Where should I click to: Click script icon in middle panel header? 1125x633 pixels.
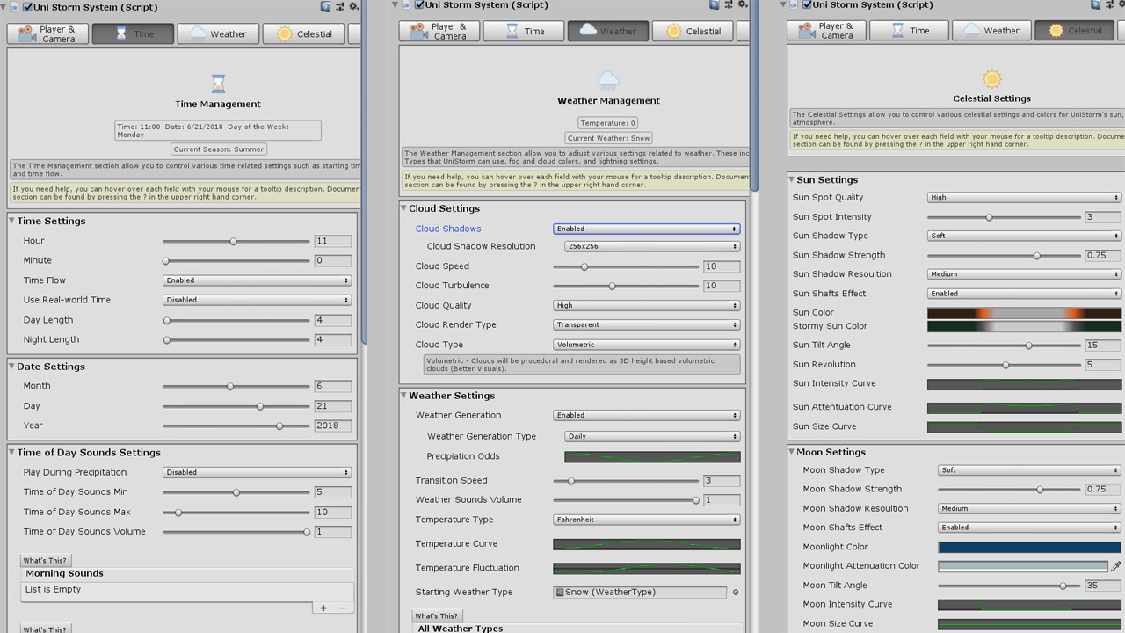406,4
